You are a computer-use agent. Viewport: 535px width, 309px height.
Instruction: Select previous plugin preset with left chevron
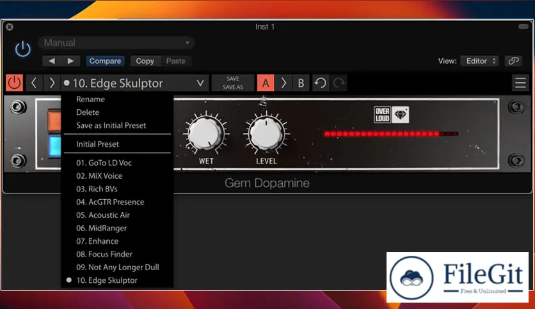(34, 83)
